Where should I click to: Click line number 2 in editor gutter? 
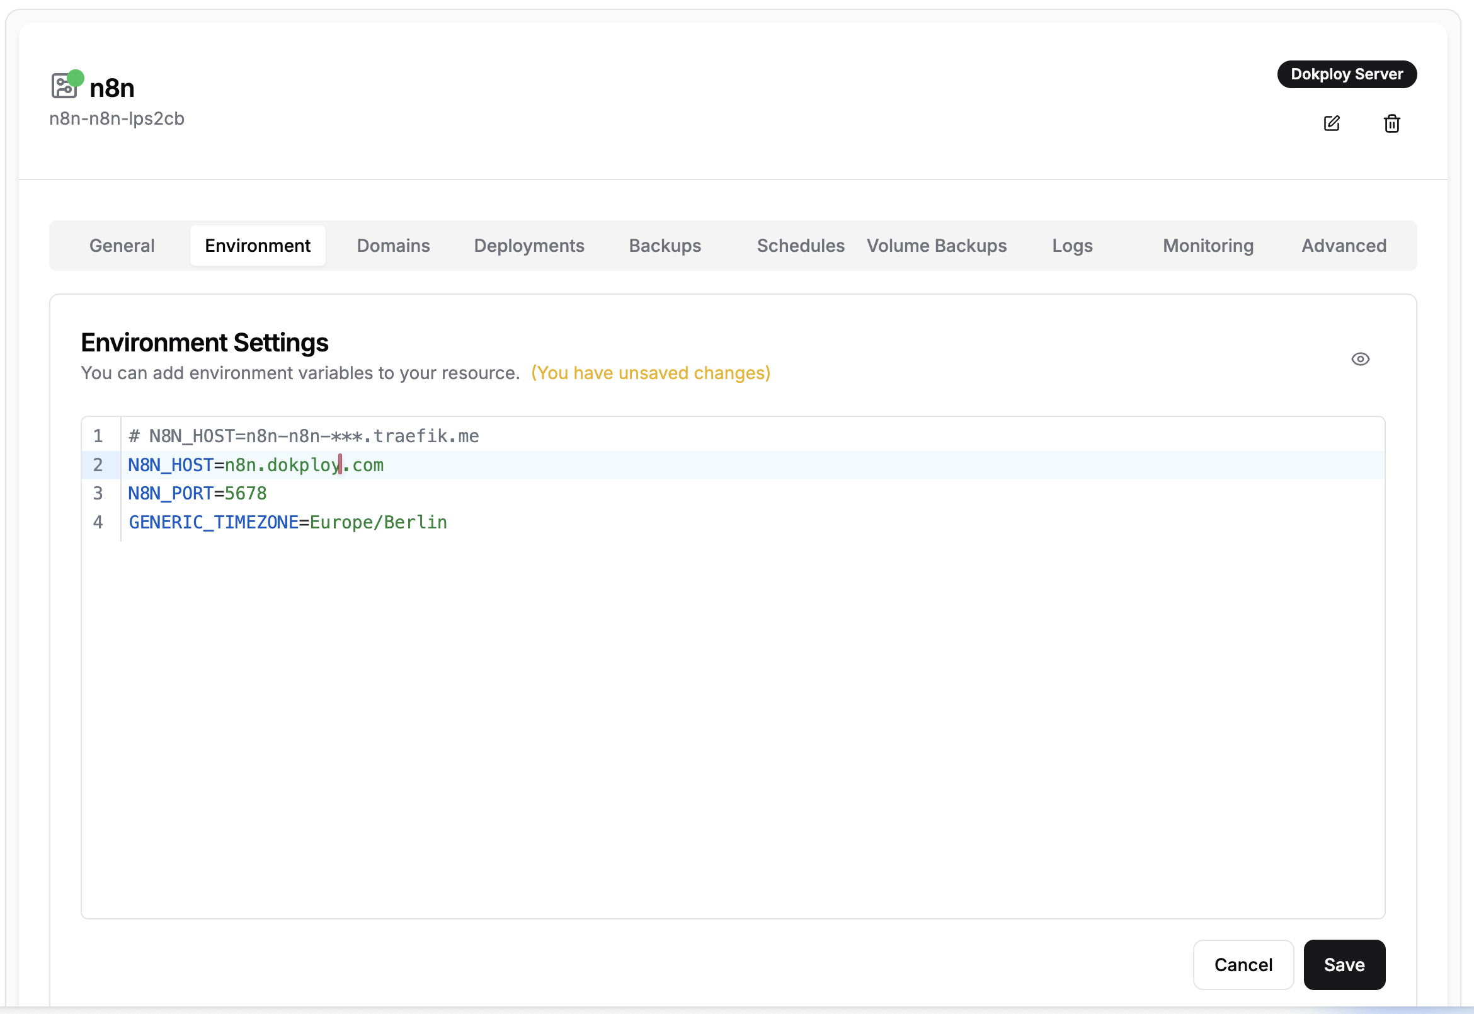98,465
